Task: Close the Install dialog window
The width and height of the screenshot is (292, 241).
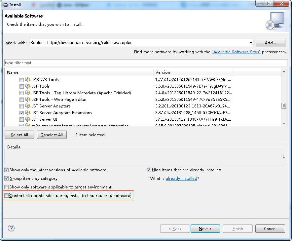Action: tap(281, 4)
